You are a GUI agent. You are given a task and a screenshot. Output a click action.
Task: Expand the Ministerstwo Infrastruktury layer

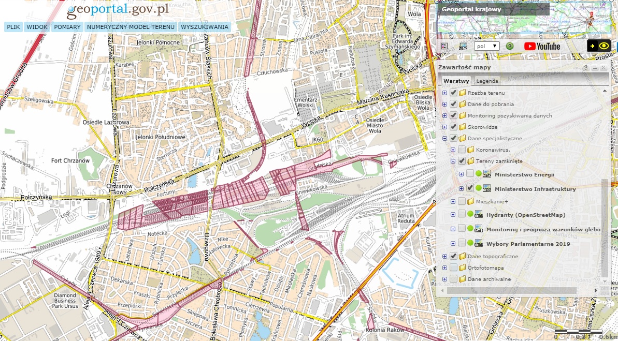click(461, 189)
